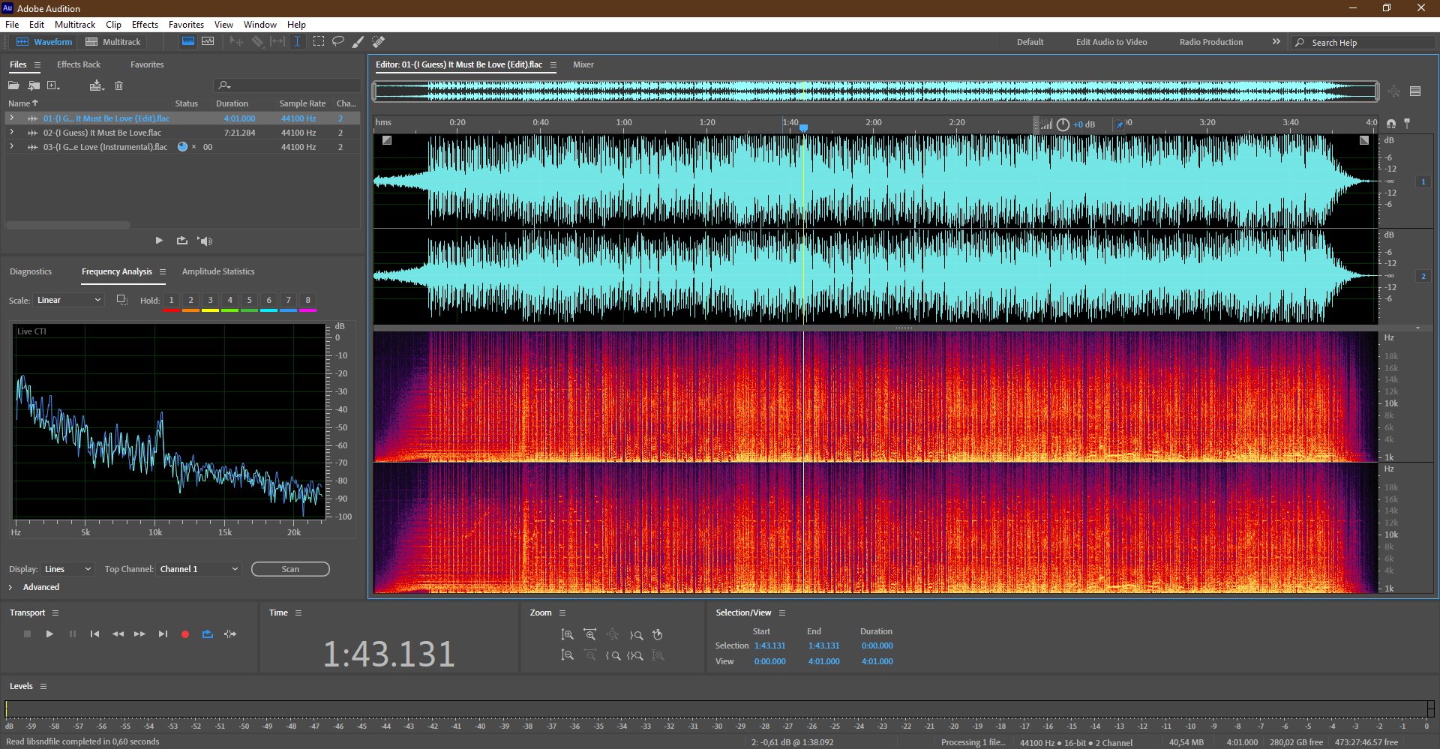Screen dimensions: 1440x749
Task: Switch to Waveform editor view
Action: click(44, 42)
